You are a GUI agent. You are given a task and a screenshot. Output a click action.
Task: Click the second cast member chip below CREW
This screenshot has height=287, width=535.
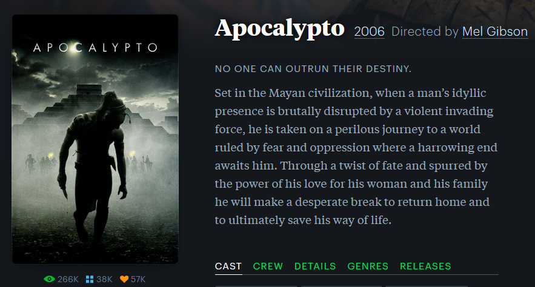click(341, 286)
